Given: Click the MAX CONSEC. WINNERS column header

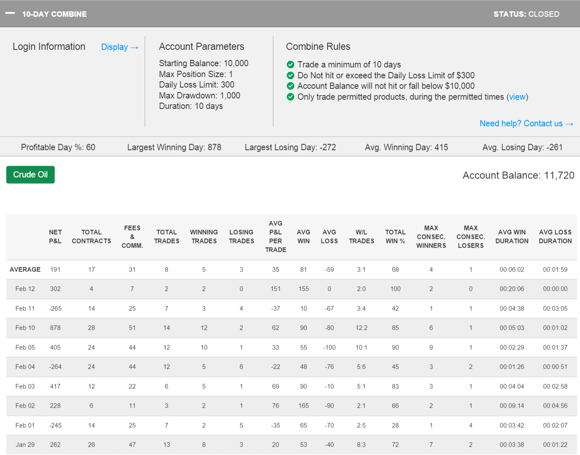Looking at the screenshot, I should (431, 237).
